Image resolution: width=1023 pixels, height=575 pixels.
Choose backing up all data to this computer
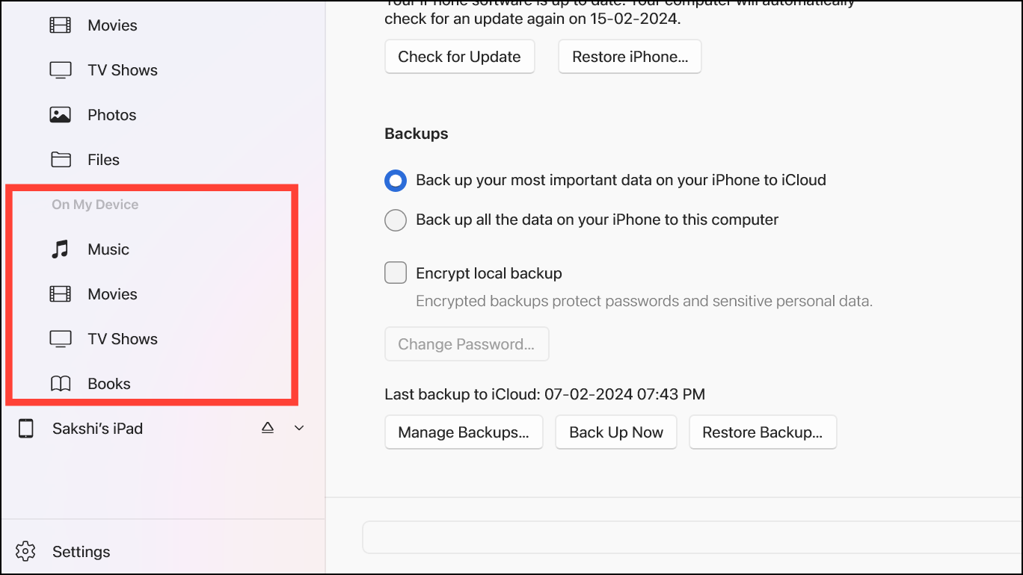(x=395, y=220)
